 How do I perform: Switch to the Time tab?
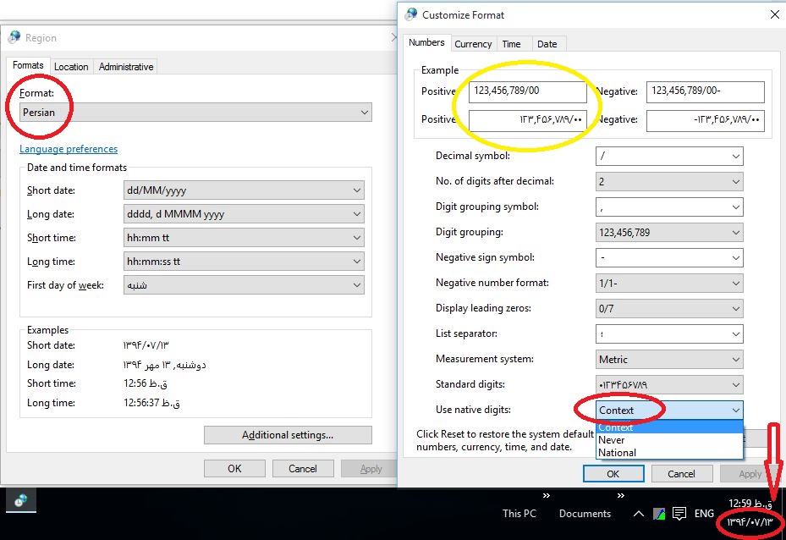511,44
